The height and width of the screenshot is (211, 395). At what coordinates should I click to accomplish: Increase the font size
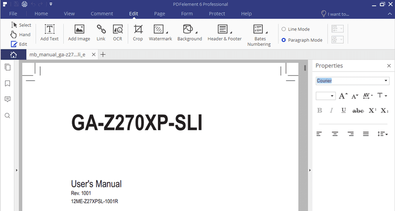click(x=343, y=96)
